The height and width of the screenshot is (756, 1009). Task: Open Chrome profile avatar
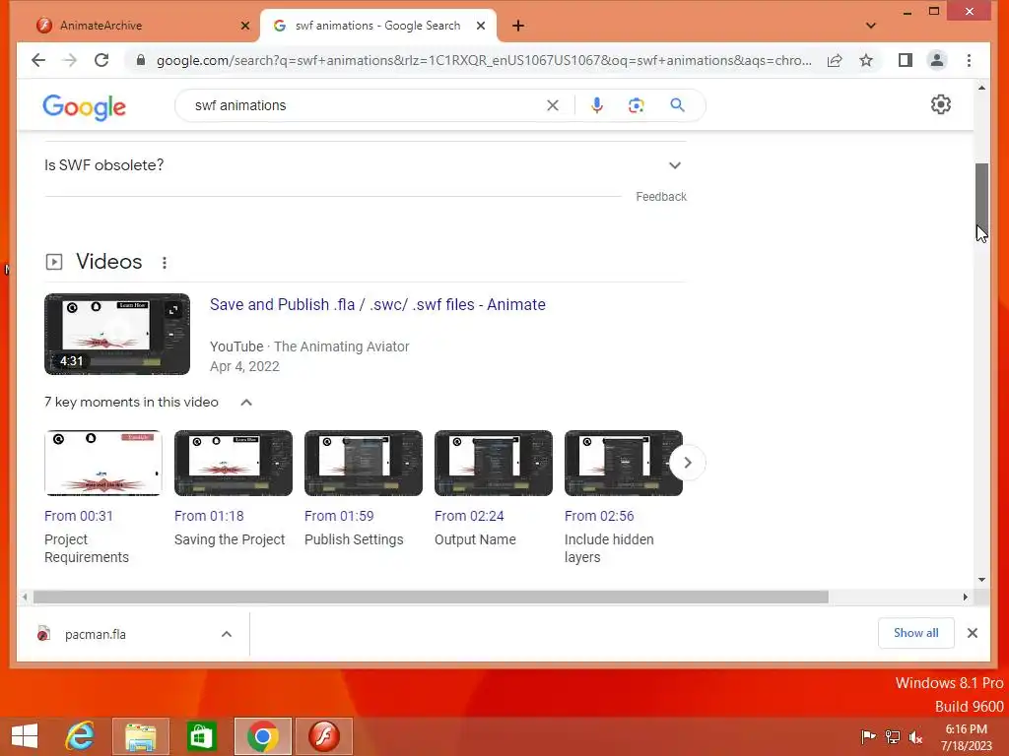(x=937, y=60)
